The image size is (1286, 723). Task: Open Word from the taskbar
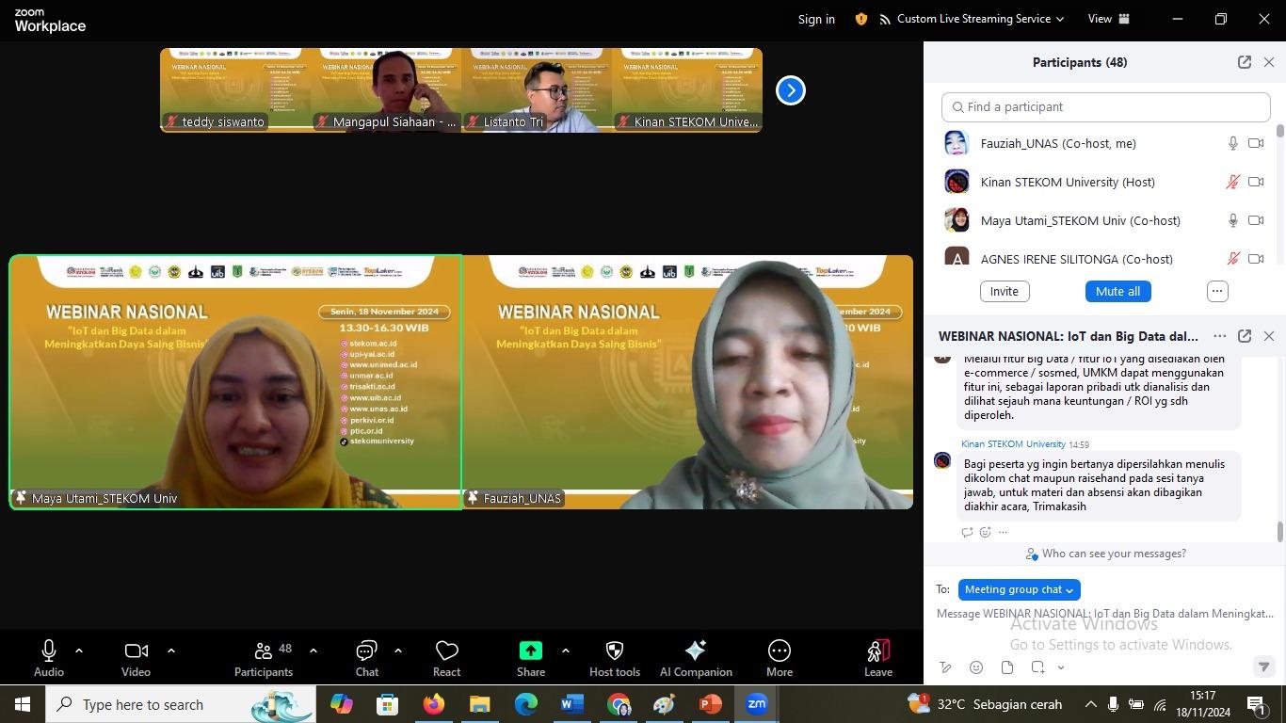[x=572, y=704]
